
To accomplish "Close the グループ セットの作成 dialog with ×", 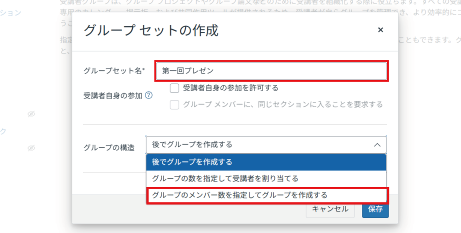I will [x=380, y=30].
